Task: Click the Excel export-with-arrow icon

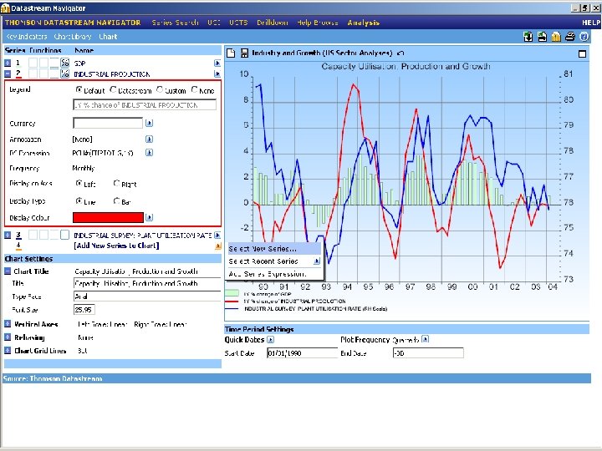Action: click(x=542, y=37)
